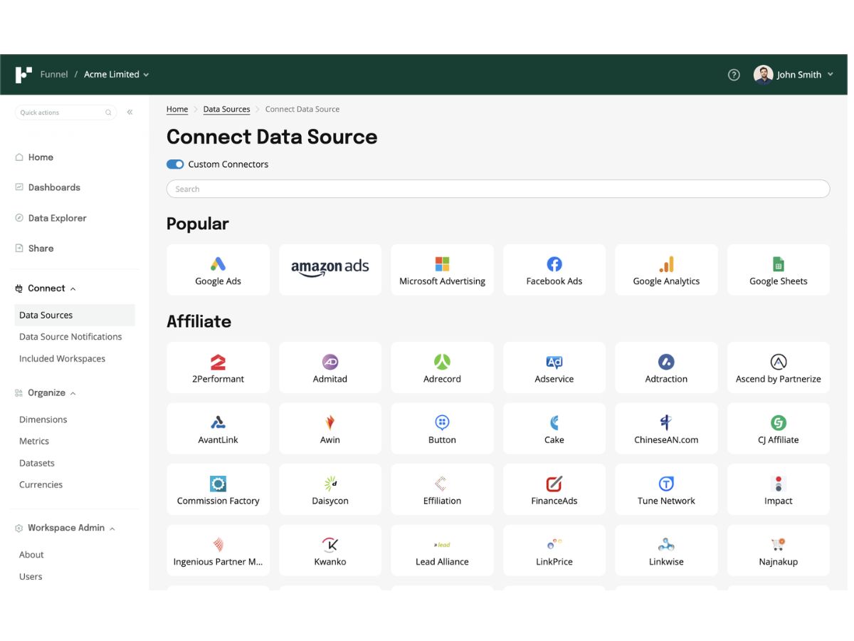The image size is (854, 641).
Task: Collapse the sidebar with double chevron icon
Action: pyautogui.click(x=130, y=113)
